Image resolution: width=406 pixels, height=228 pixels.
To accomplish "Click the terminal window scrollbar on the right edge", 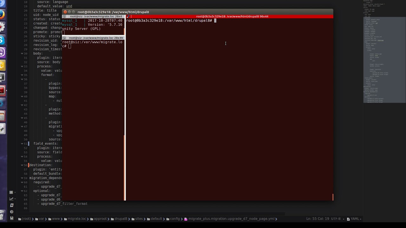I will click(x=333, y=197).
